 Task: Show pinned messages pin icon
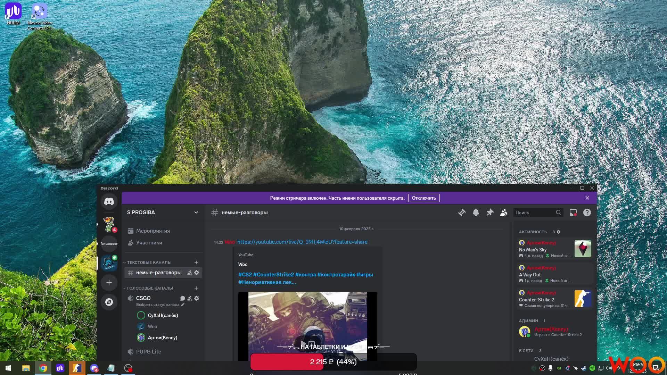point(490,212)
